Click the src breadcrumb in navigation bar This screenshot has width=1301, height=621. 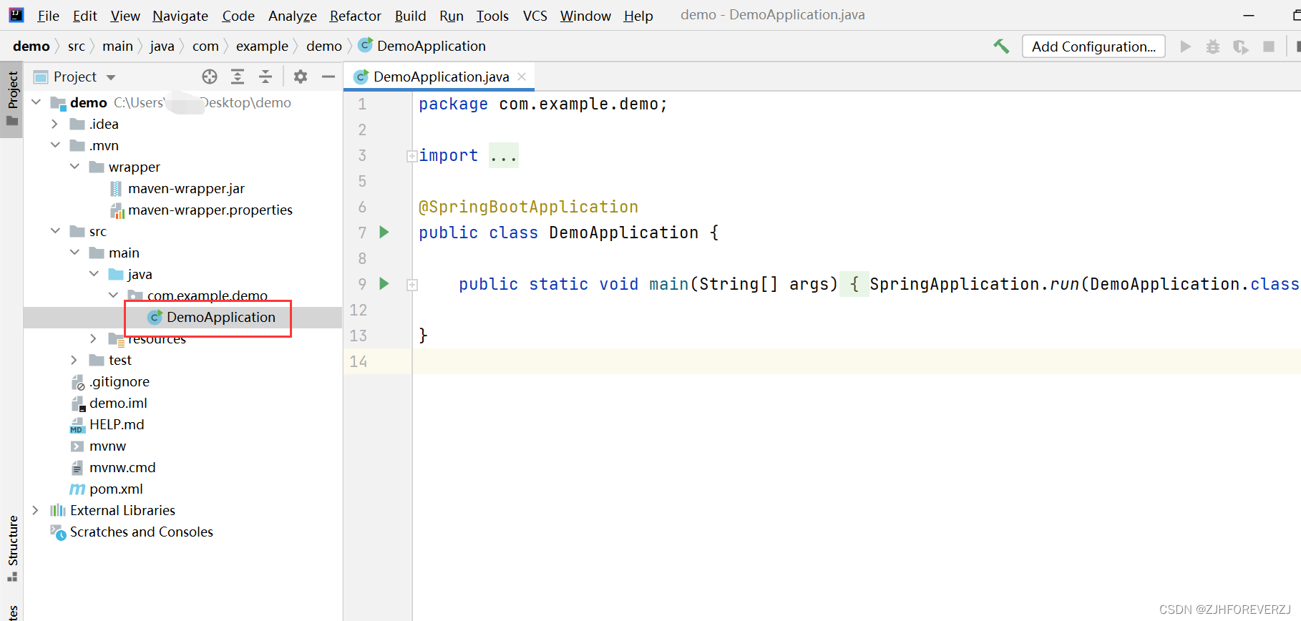coord(77,47)
